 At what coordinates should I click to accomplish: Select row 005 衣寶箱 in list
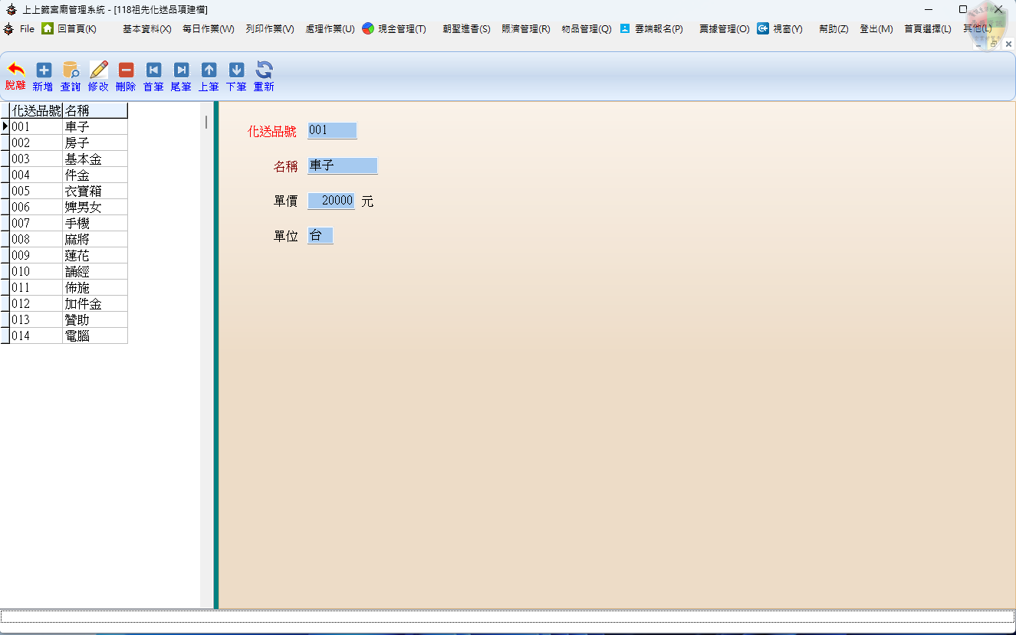coord(83,191)
